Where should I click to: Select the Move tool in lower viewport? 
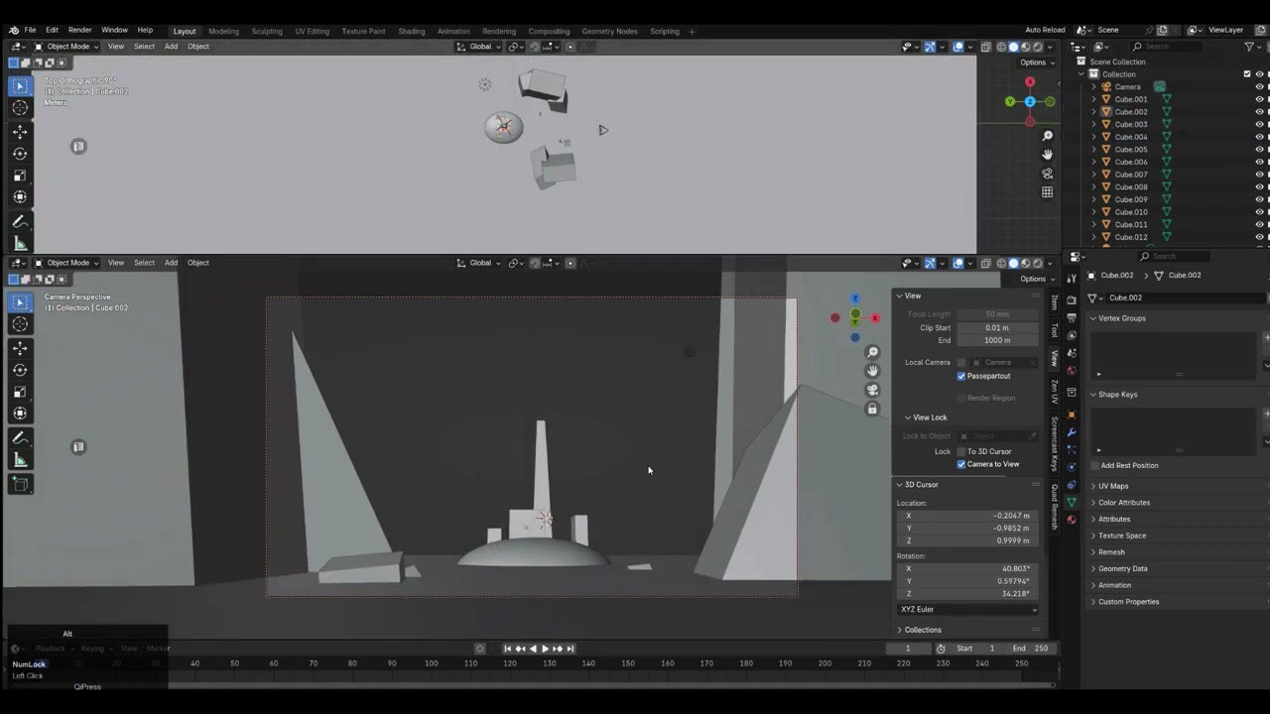(20, 348)
